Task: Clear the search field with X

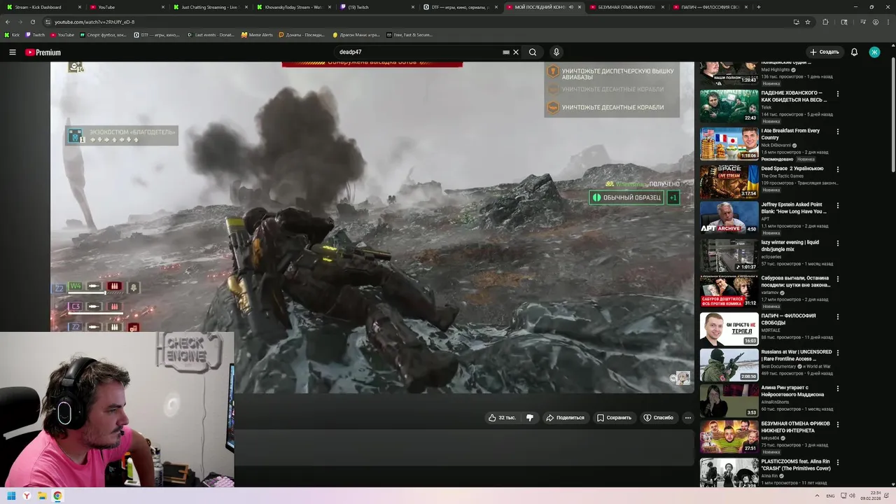Action: [516, 52]
